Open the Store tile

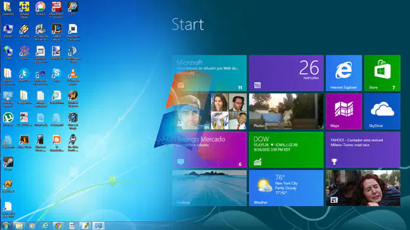pos(382,73)
